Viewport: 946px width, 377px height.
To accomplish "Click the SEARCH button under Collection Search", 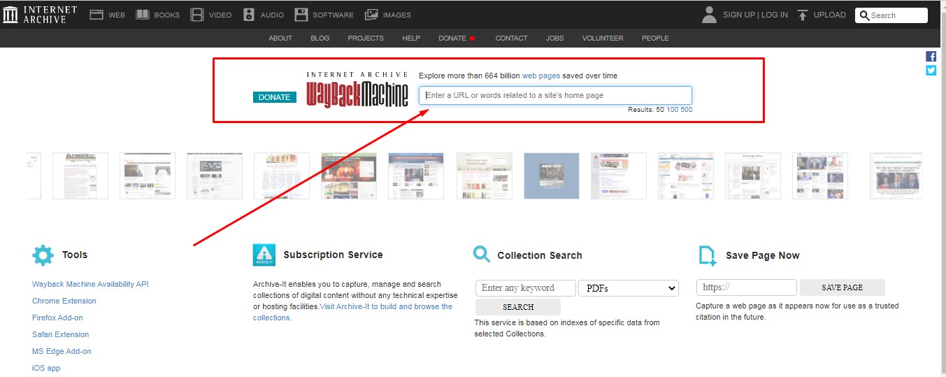I will pos(518,307).
